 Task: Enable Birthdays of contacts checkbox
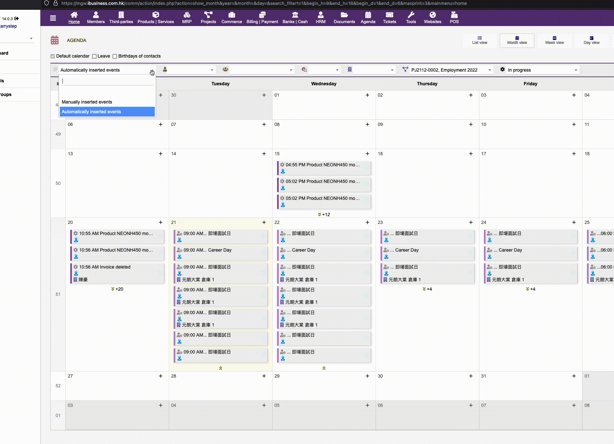(x=115, y=56)
